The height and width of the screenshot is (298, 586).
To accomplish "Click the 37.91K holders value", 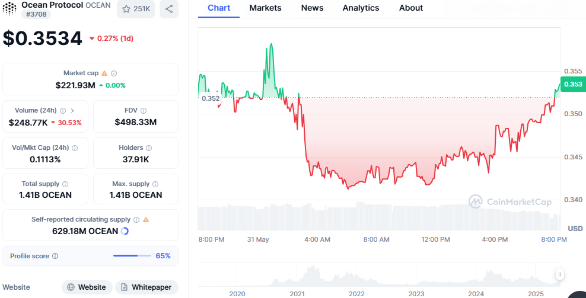I will 136,159.
